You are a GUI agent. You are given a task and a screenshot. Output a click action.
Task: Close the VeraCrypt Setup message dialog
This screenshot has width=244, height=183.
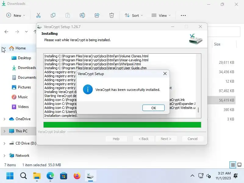[165, 74]
